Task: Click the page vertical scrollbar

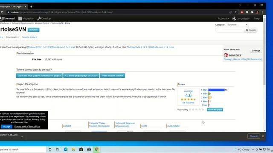Action: [264, 52]
